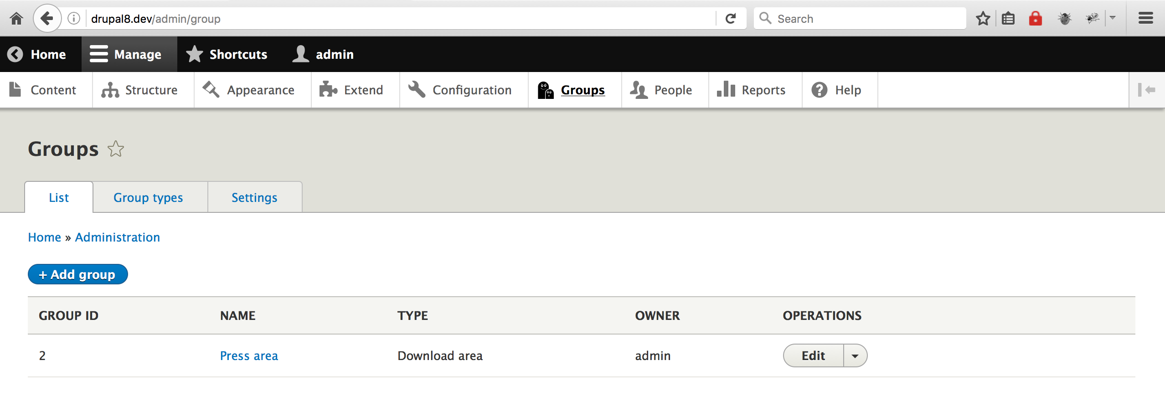This screenshot has width=1165, height=412.
Task: Switch to the Settings tab
Action: point(254,197)
